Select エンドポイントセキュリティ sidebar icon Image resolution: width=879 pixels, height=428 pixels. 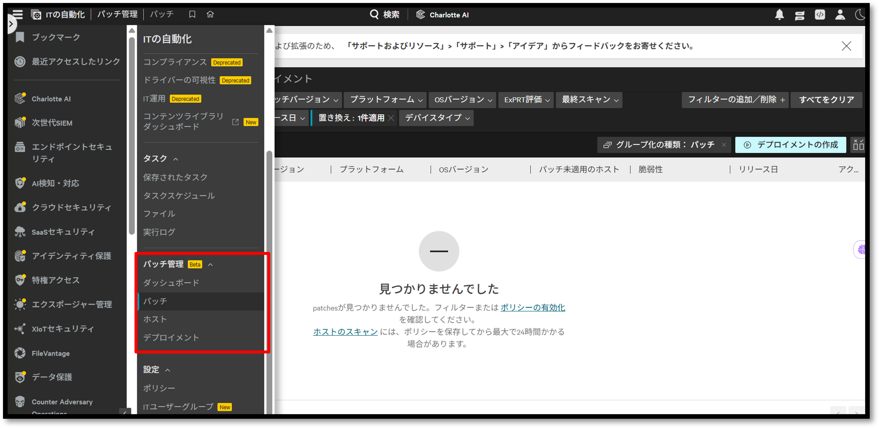point(20,147)
